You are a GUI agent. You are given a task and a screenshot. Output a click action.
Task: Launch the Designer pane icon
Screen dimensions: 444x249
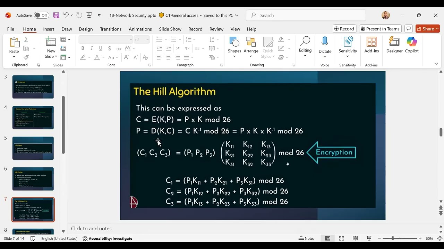(394, 42)
